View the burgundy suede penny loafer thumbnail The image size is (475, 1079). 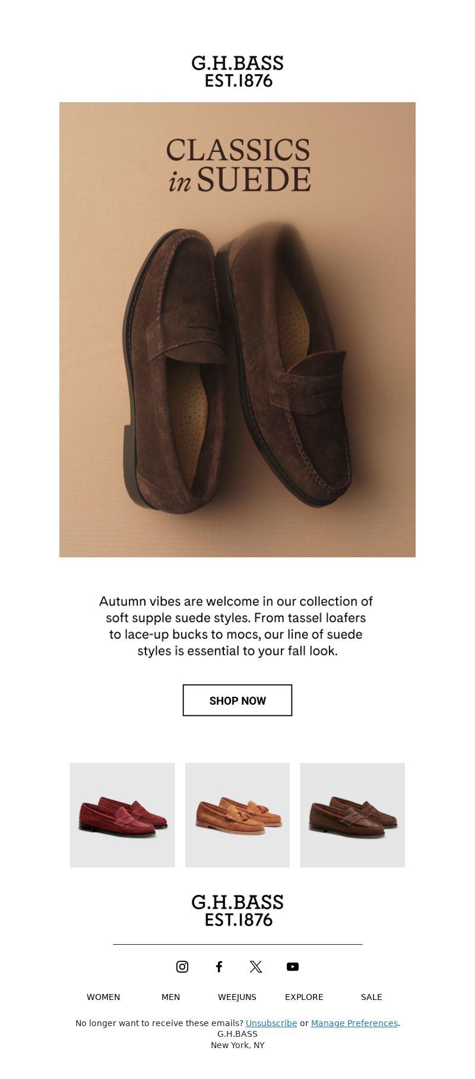point(122,815)
